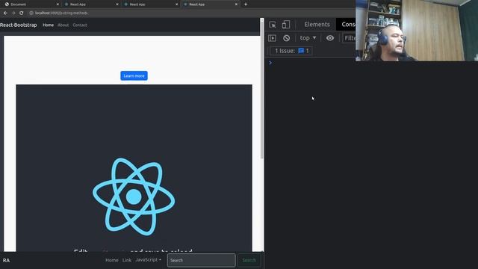Click the RA brand in bottom navbar
Viewport: 478px width, 269px height.
[x=6, y=260]
